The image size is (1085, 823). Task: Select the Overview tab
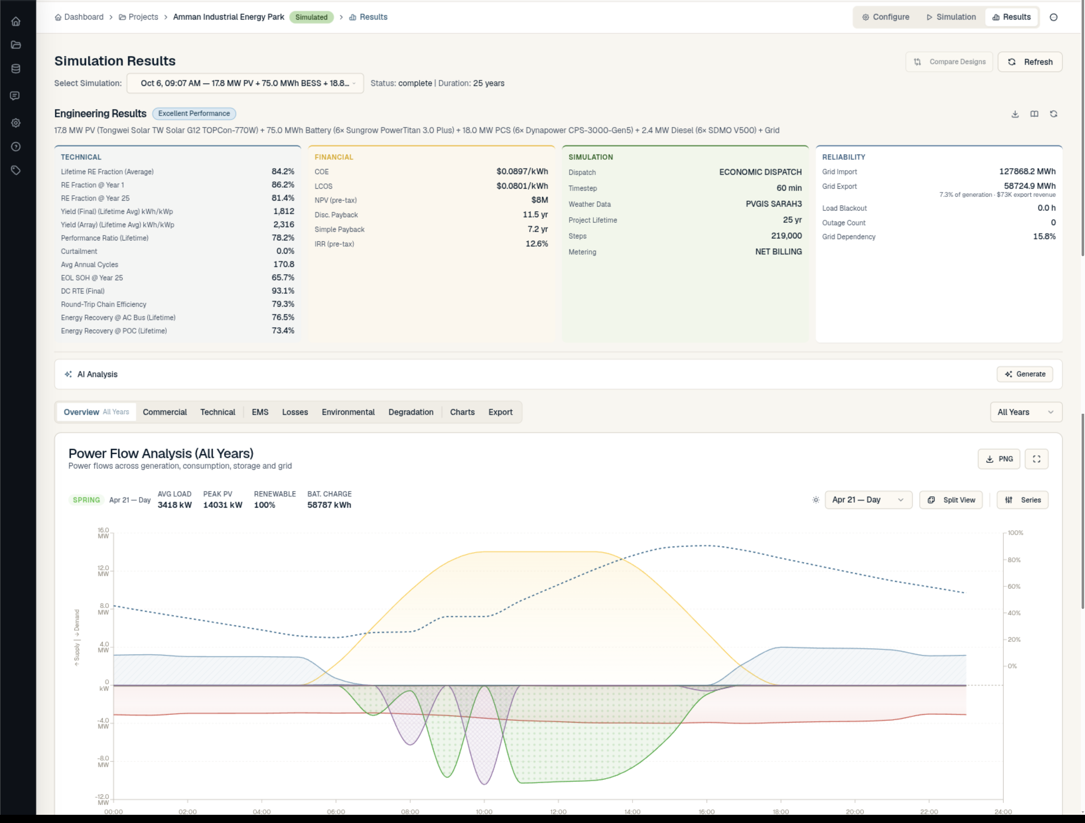pyautogui.click(x=96, y=412)
